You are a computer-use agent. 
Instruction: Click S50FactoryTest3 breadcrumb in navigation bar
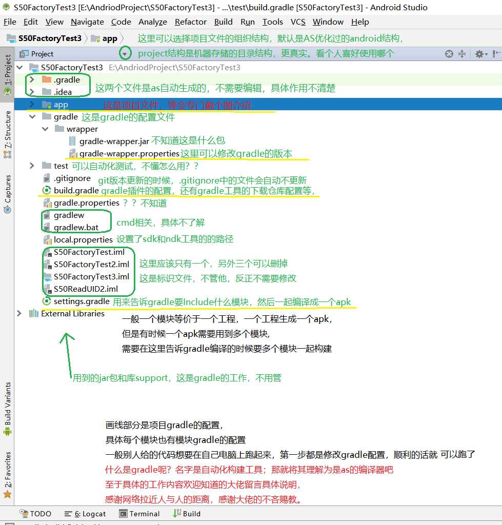tap(45, 38)
